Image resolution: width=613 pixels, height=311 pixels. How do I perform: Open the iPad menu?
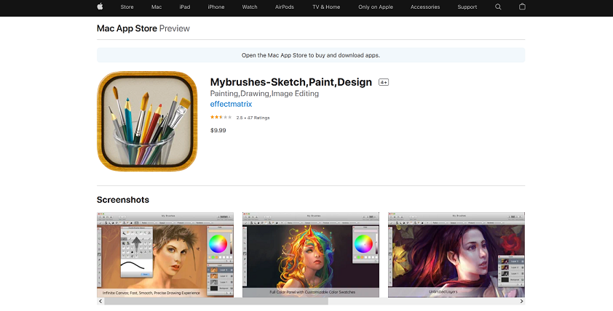click(x=184, y=7)
